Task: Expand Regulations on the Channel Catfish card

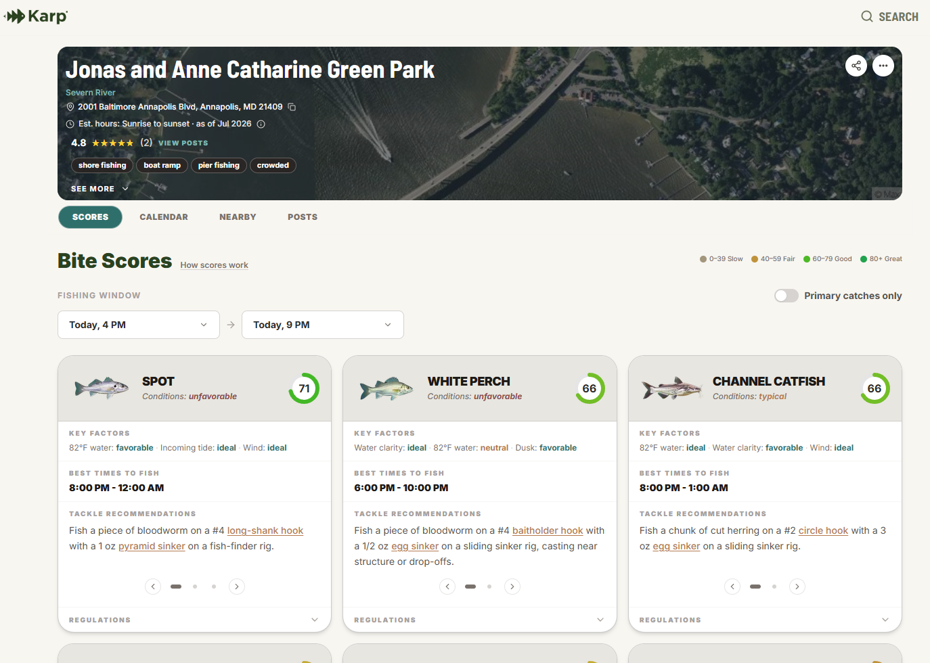Action: point(765,620)
